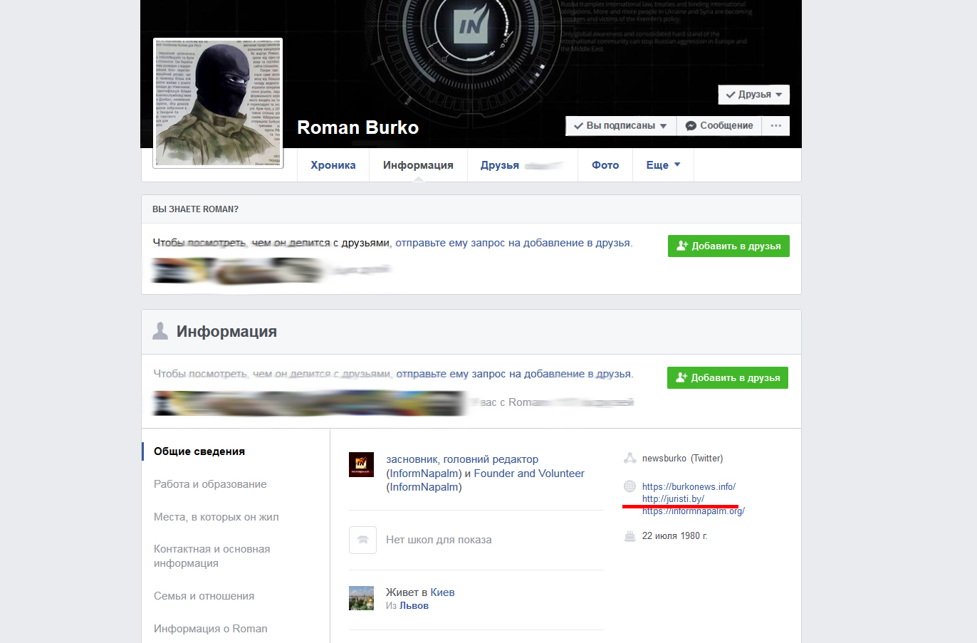Viewport: 977px width, 643px height.
Task: Select Места, в которых он жил
Action: click(216, 517)
